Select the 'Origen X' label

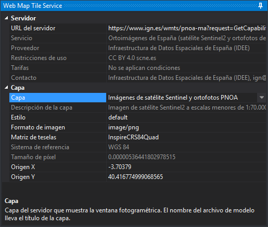(23, 167)
